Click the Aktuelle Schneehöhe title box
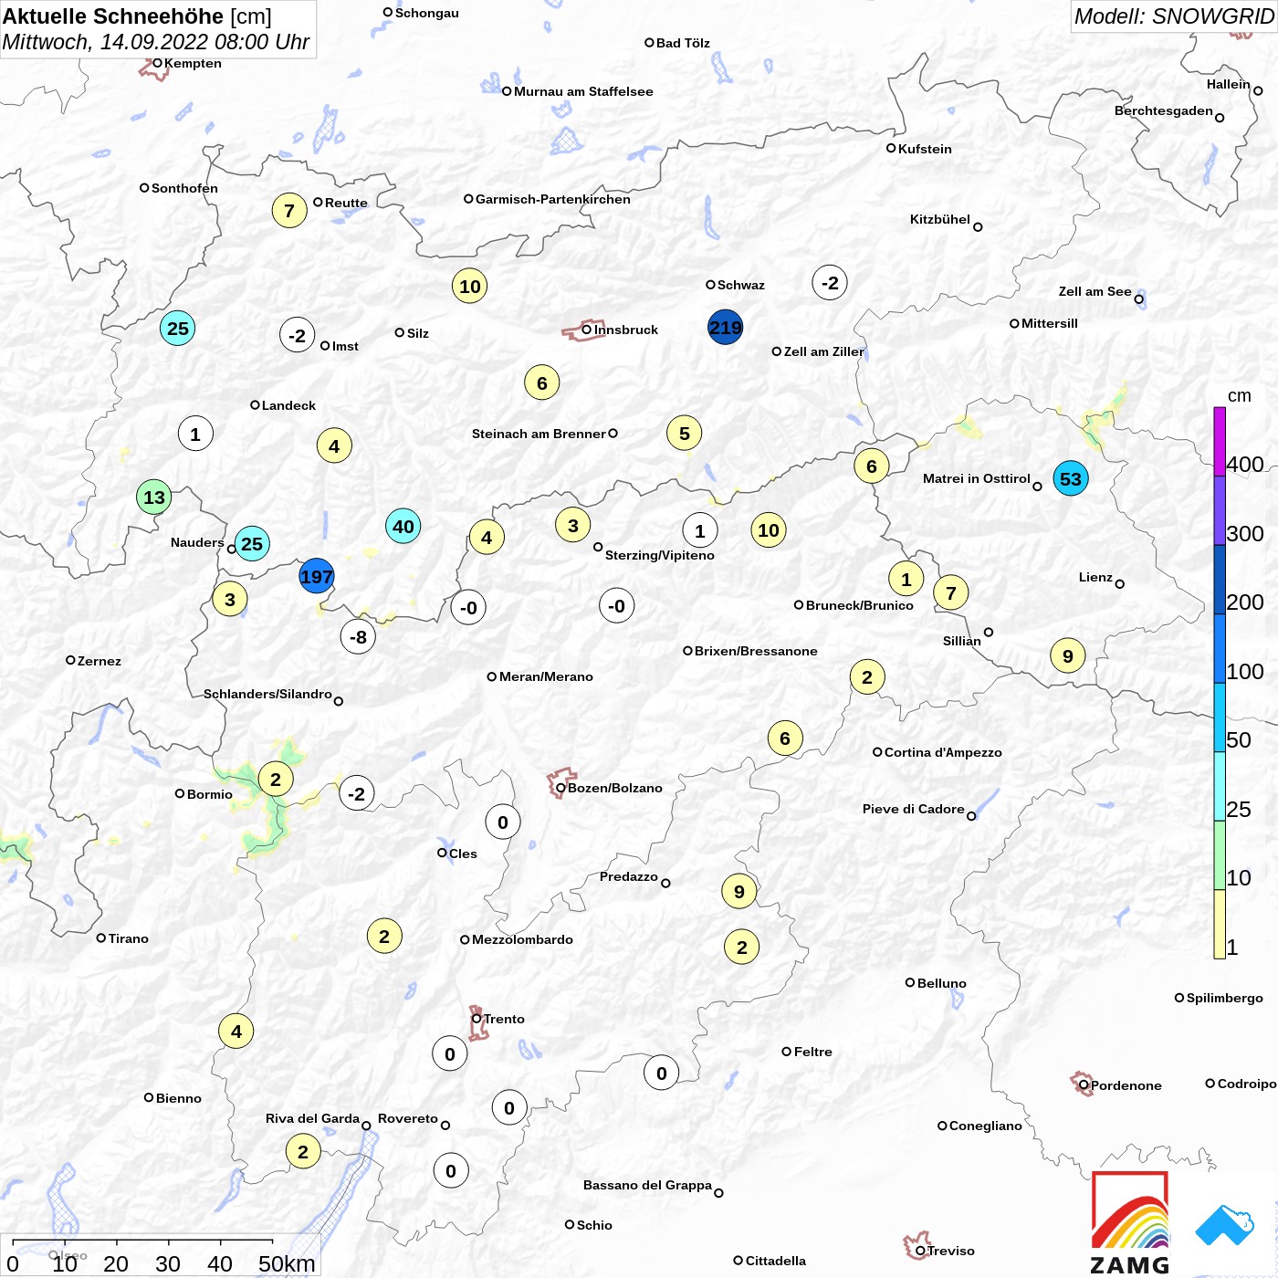The width and height of the screenshot is (1278, 1278). (158, 29)
